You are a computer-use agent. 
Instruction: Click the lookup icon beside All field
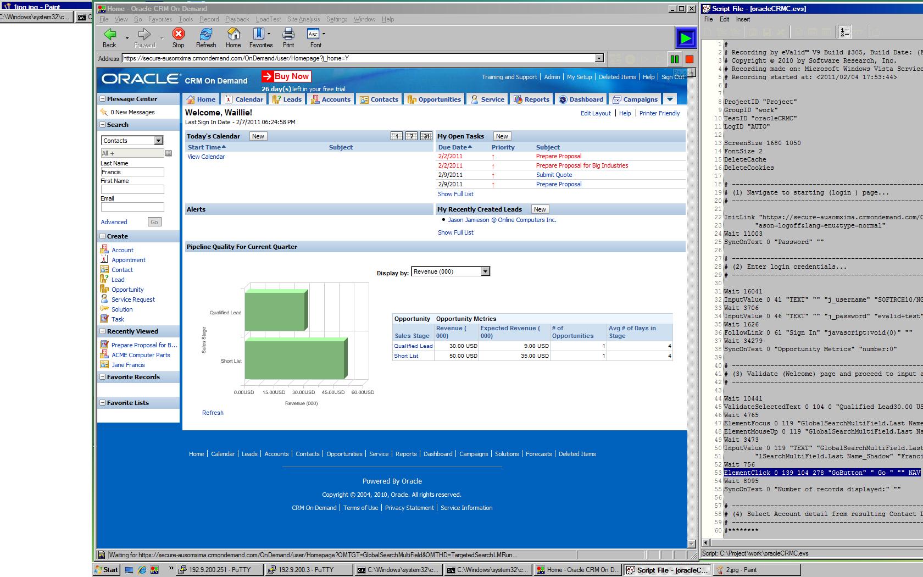click(169, 153)
